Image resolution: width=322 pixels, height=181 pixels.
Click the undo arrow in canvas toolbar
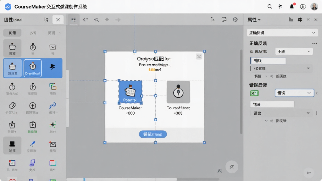pos(85,20)
